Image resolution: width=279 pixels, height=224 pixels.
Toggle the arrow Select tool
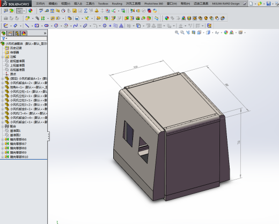19,11
